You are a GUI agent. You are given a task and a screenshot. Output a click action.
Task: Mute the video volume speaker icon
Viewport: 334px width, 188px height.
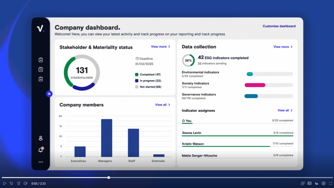[x=25, y=183]
